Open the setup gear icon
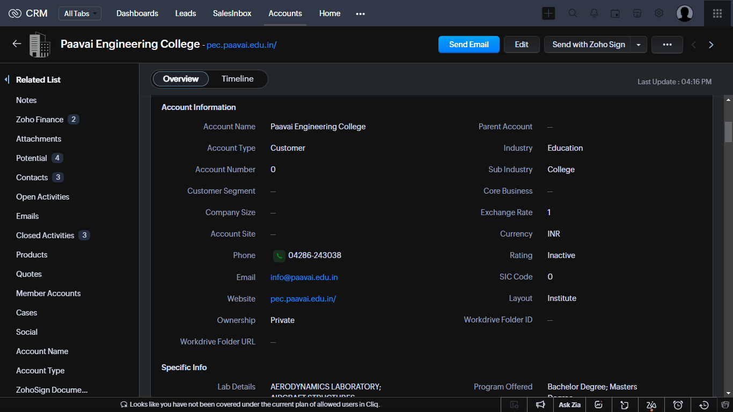 659,13
